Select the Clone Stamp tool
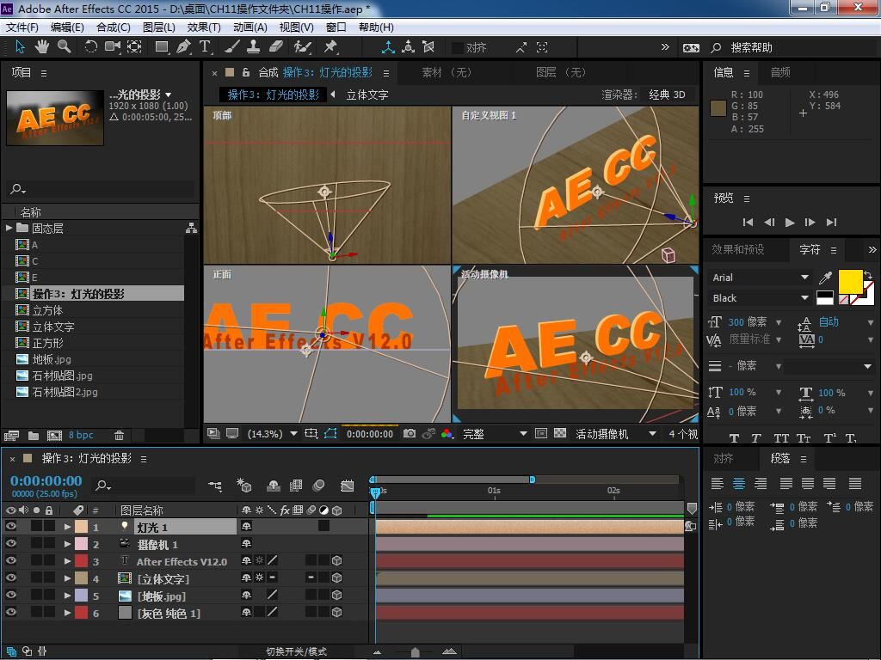Viewport: 881px width, 660px height. (x=254, y=47)
